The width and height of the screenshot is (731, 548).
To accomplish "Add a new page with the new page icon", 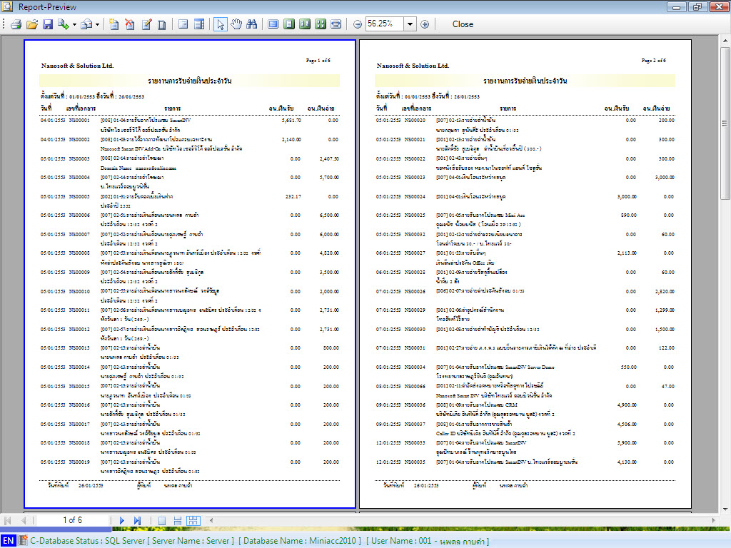I will pyautogui.click(x=114, y=24).
